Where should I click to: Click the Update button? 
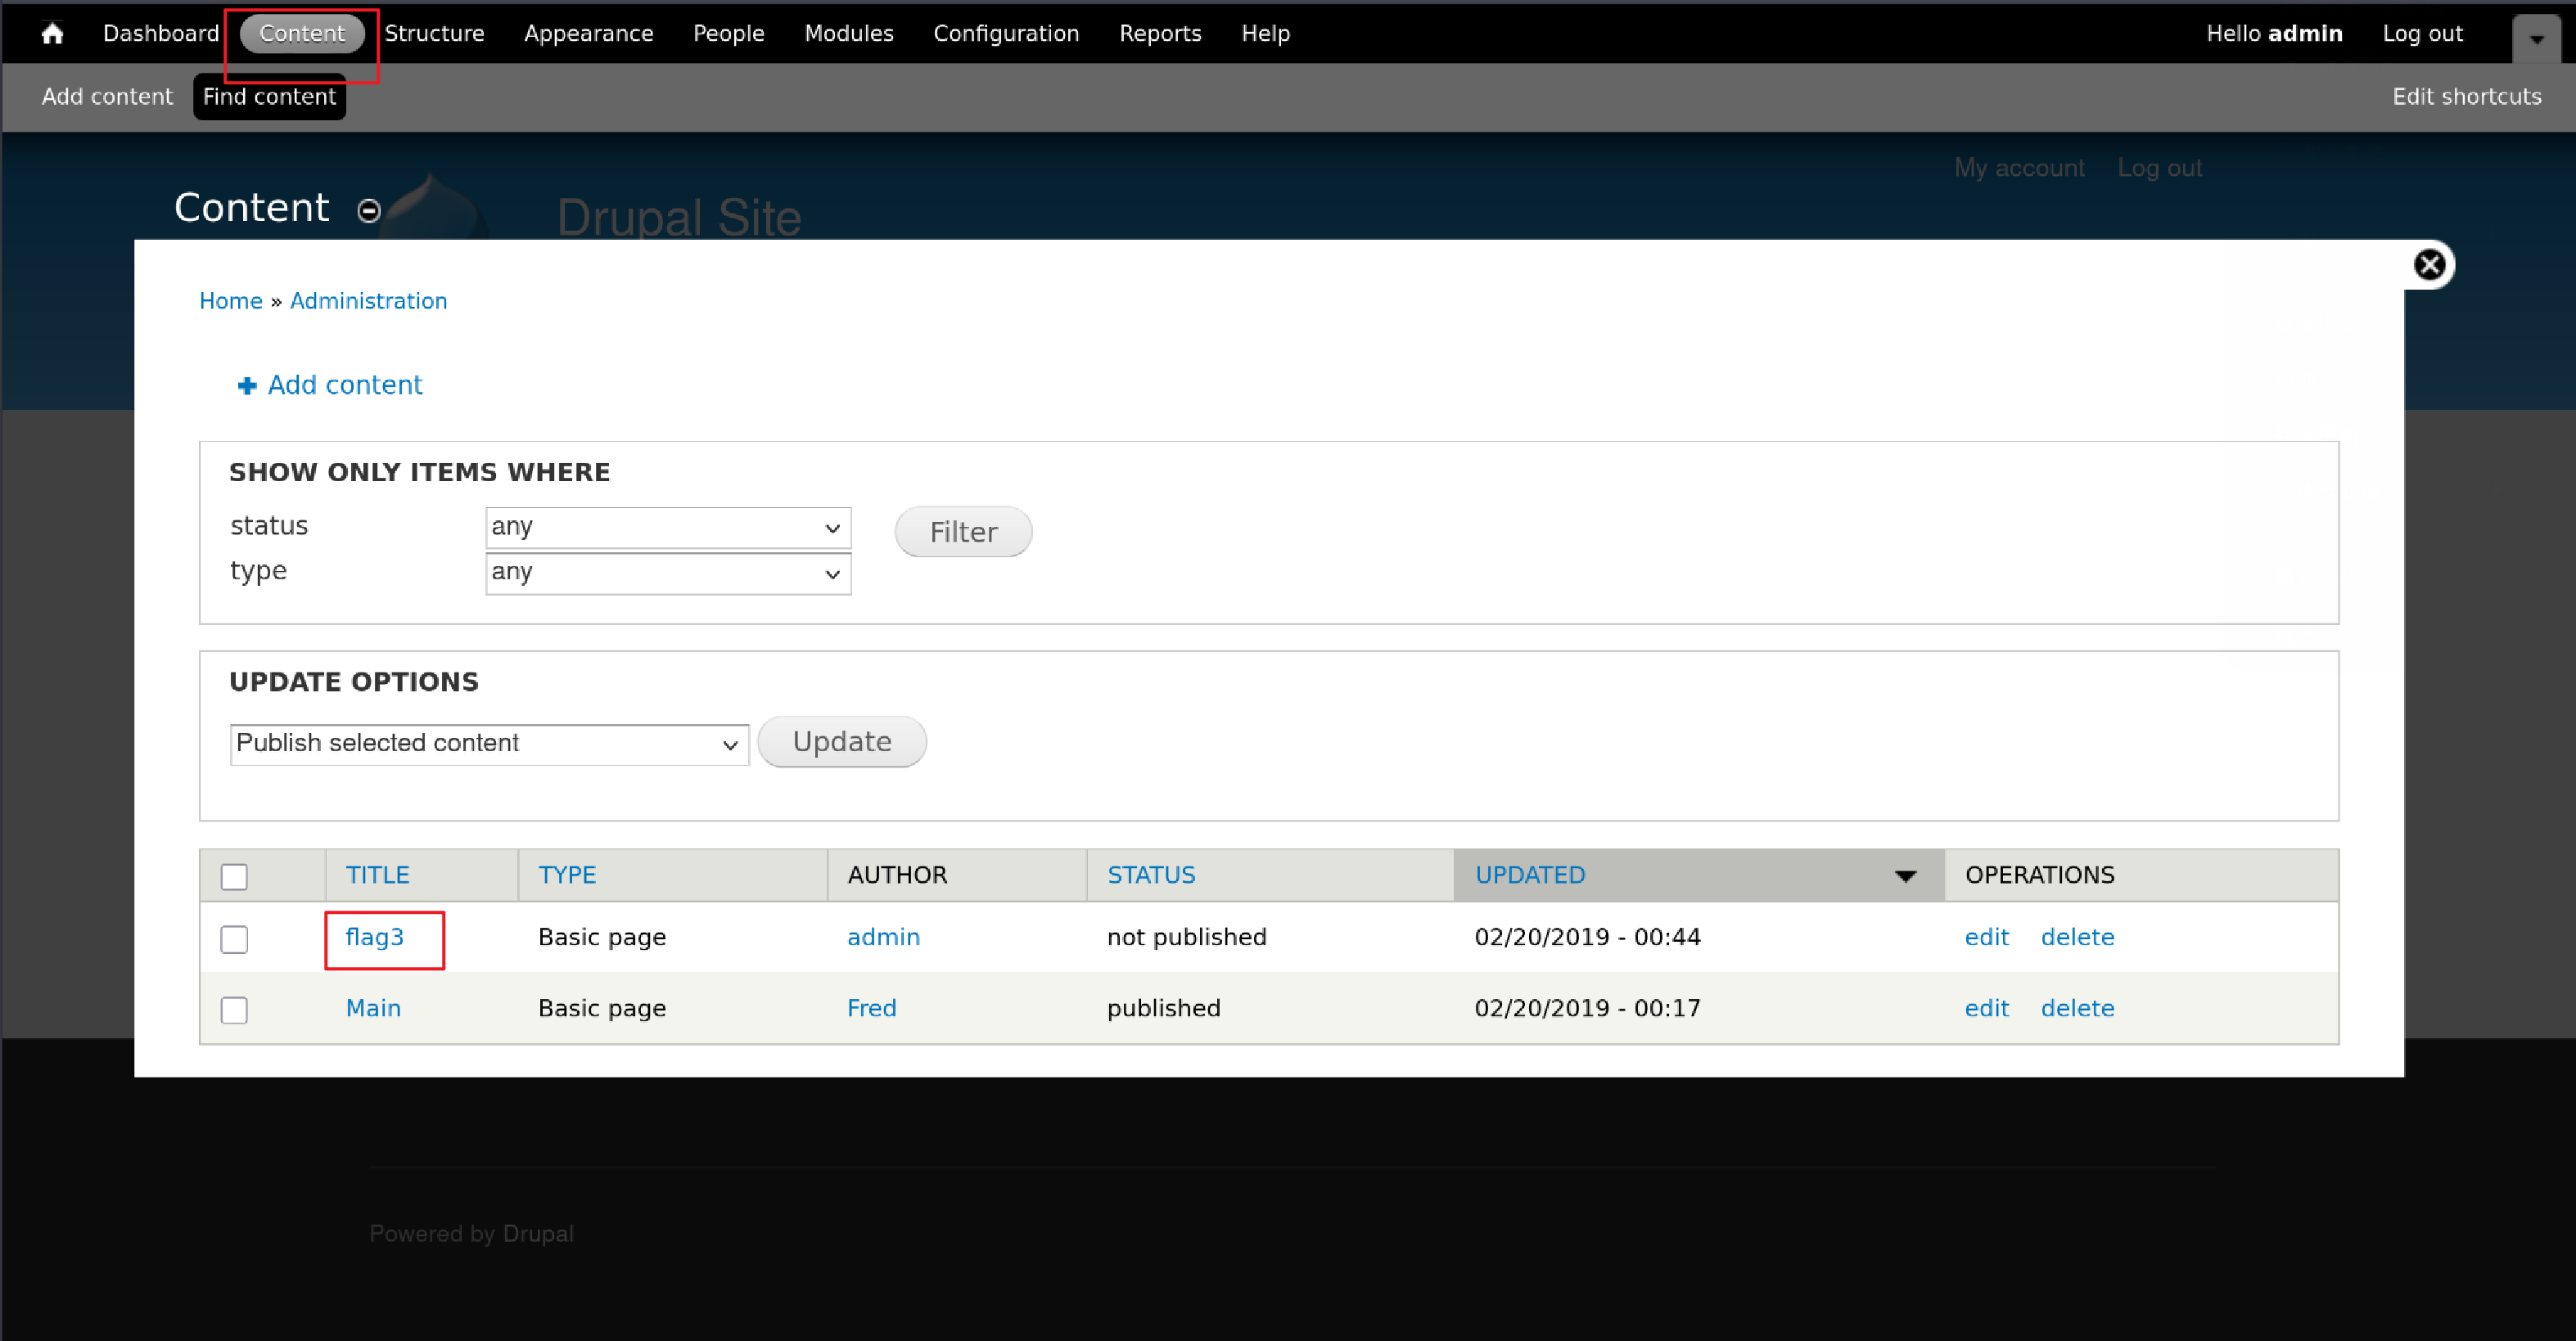point(842,742)
